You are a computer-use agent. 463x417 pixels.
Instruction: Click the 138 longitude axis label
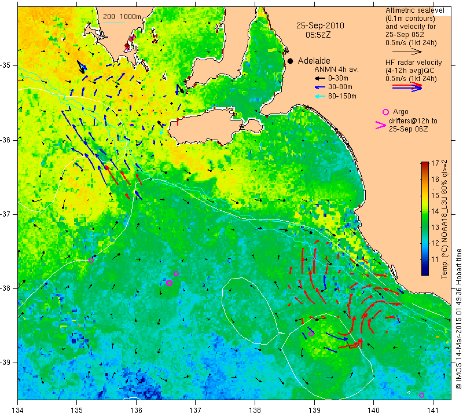(255, 410)
